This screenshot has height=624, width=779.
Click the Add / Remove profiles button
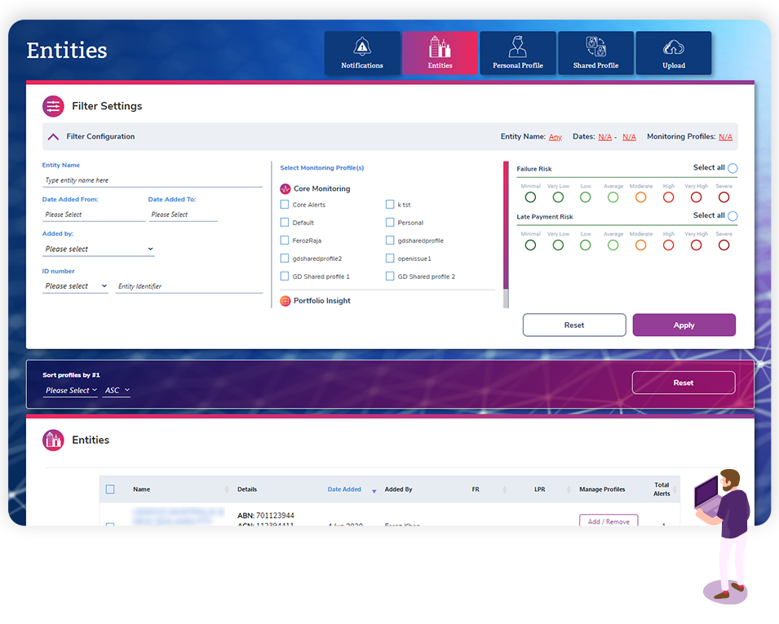(x=609, y=520)
